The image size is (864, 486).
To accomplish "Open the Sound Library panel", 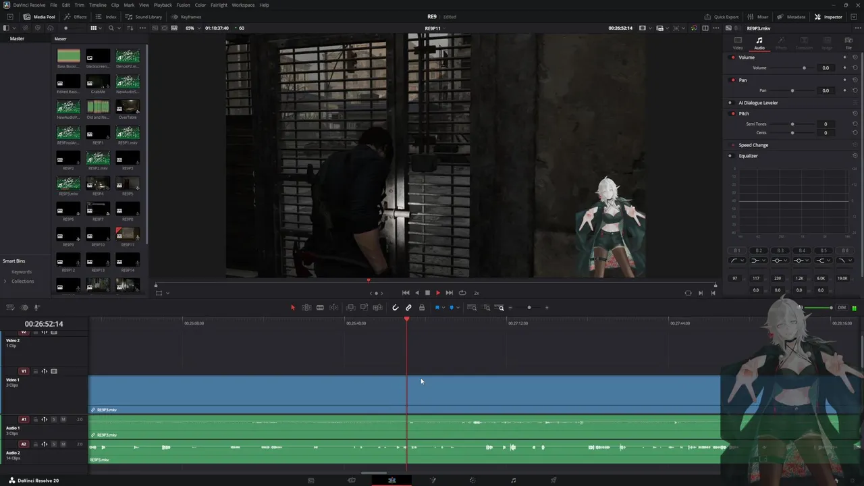I will tap(144, 17).
